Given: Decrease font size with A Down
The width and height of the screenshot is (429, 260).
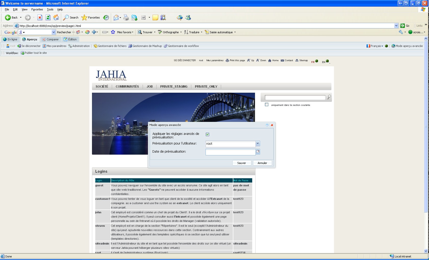Looking at the screenshot, I should point(261,60).
